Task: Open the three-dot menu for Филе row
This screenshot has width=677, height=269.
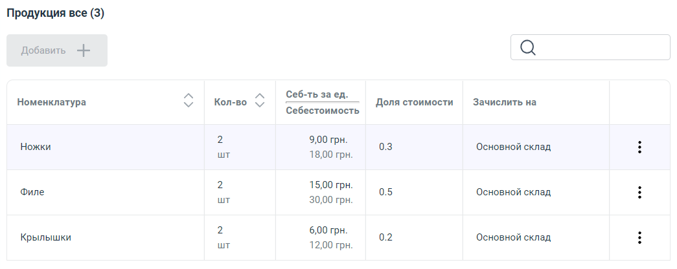Action: click(639, 192)
